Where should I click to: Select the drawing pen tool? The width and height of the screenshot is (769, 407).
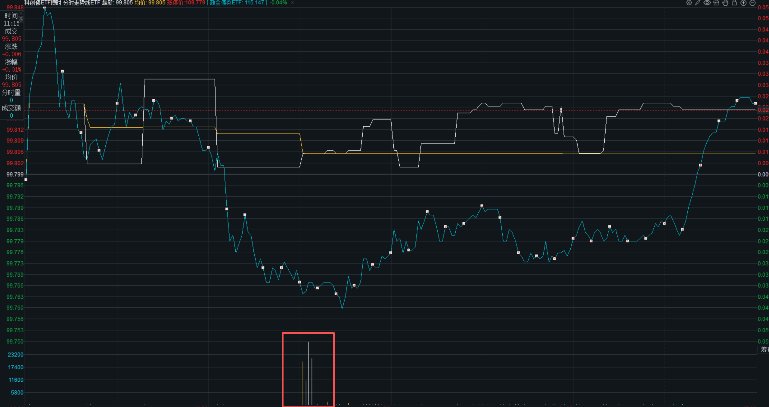pyautogui.click(x=698, y=3)
